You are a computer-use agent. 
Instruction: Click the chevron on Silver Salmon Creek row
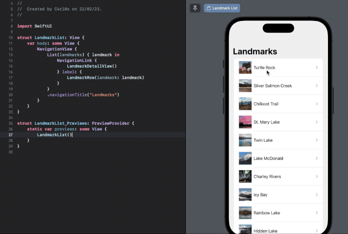317,86
